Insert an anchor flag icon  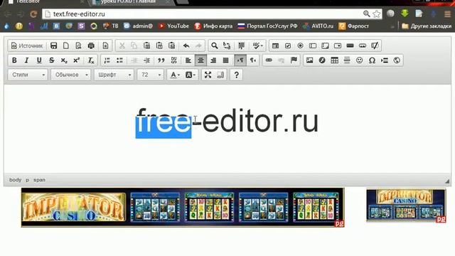click(294, 60)
